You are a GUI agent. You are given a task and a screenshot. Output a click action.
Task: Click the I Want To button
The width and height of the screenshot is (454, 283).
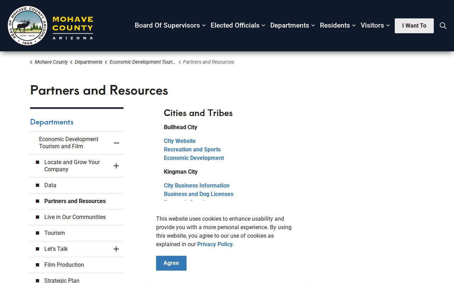414,26
